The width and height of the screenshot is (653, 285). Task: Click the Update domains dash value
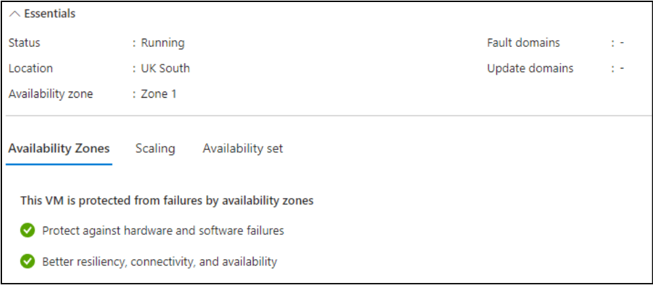[x=621, y=68]
